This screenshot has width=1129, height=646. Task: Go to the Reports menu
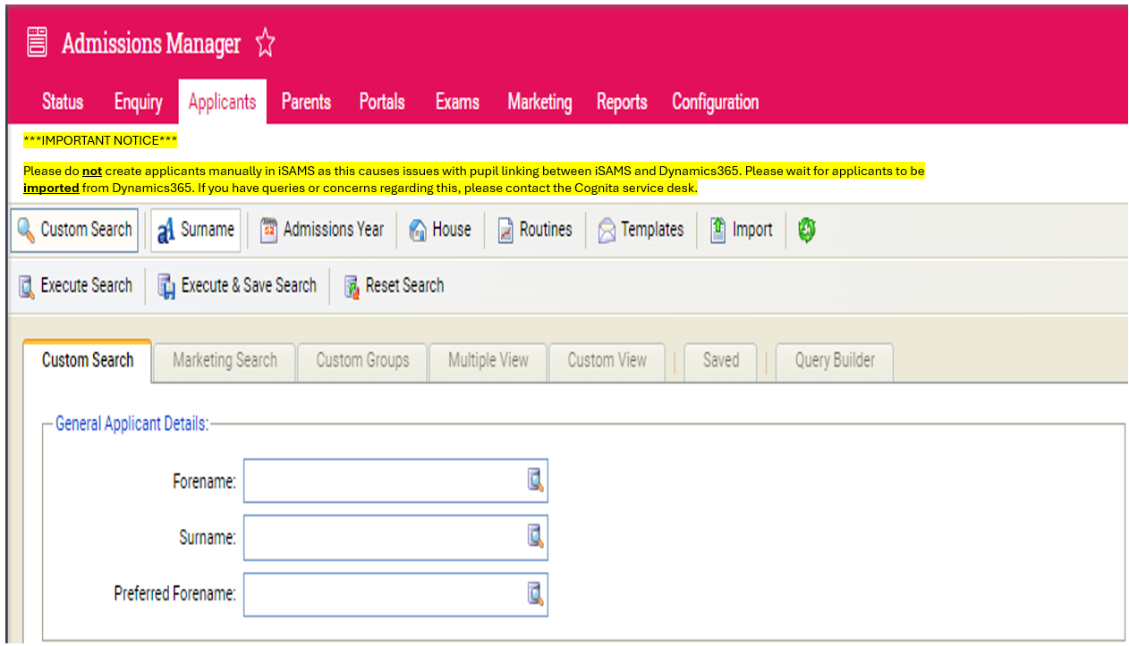tap(622, 102)
